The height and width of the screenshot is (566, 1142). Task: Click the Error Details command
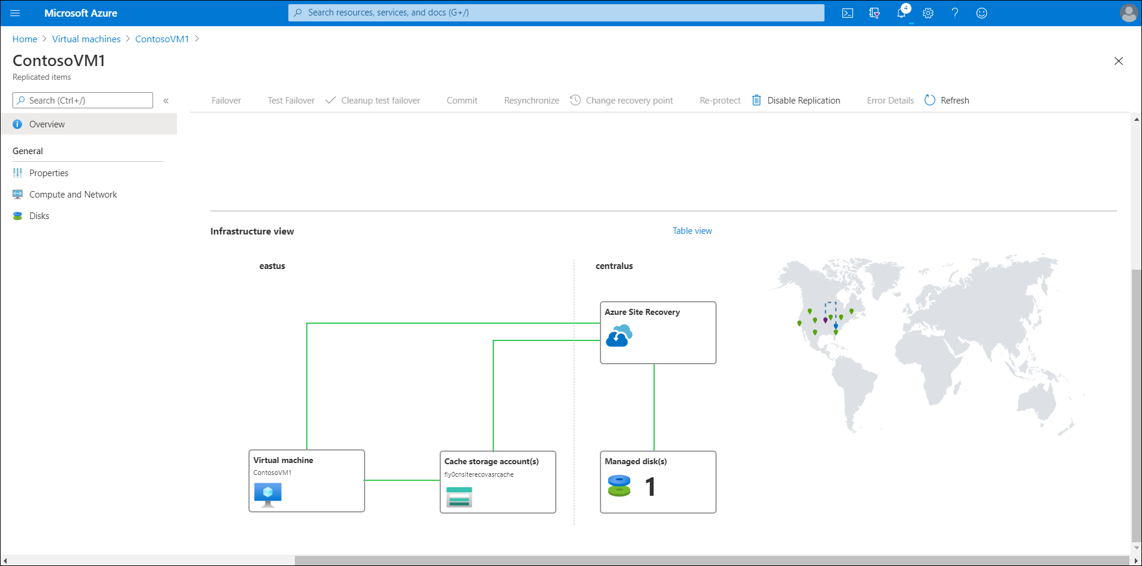(890, 101)
